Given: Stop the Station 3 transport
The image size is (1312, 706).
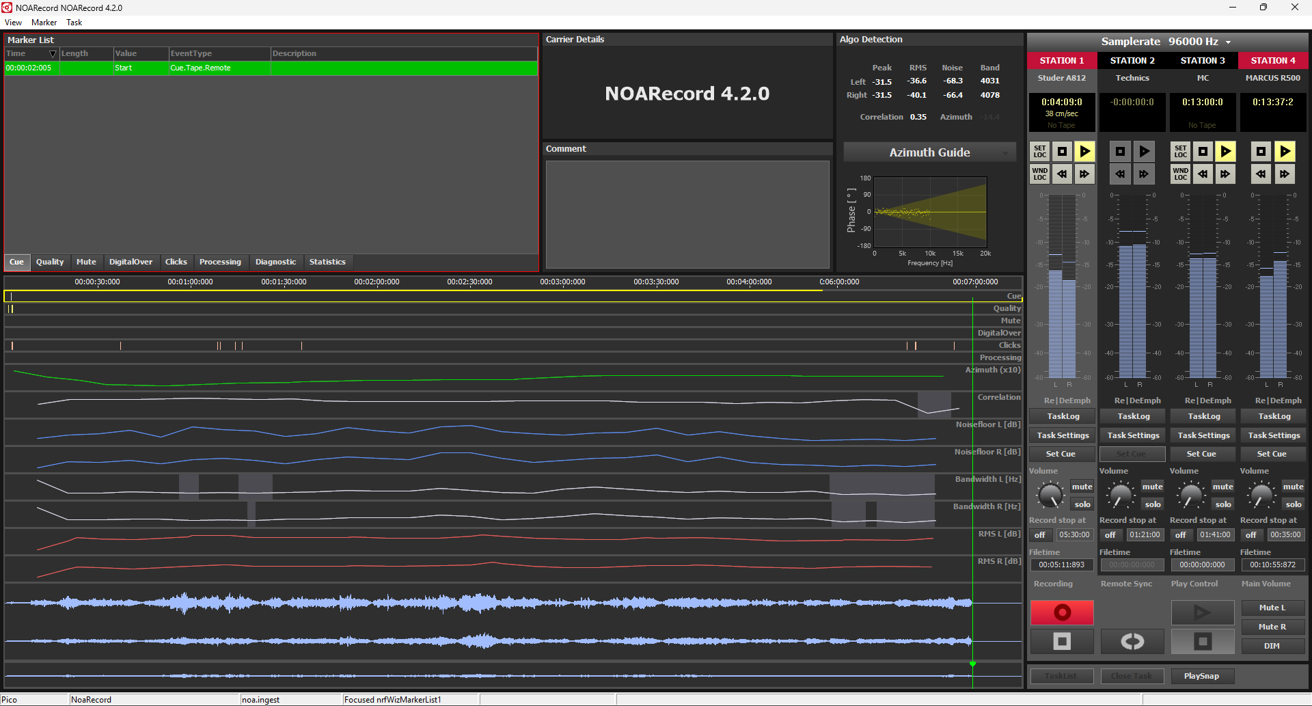Looking at the screenshot, I should click(x=1203, y=152).
